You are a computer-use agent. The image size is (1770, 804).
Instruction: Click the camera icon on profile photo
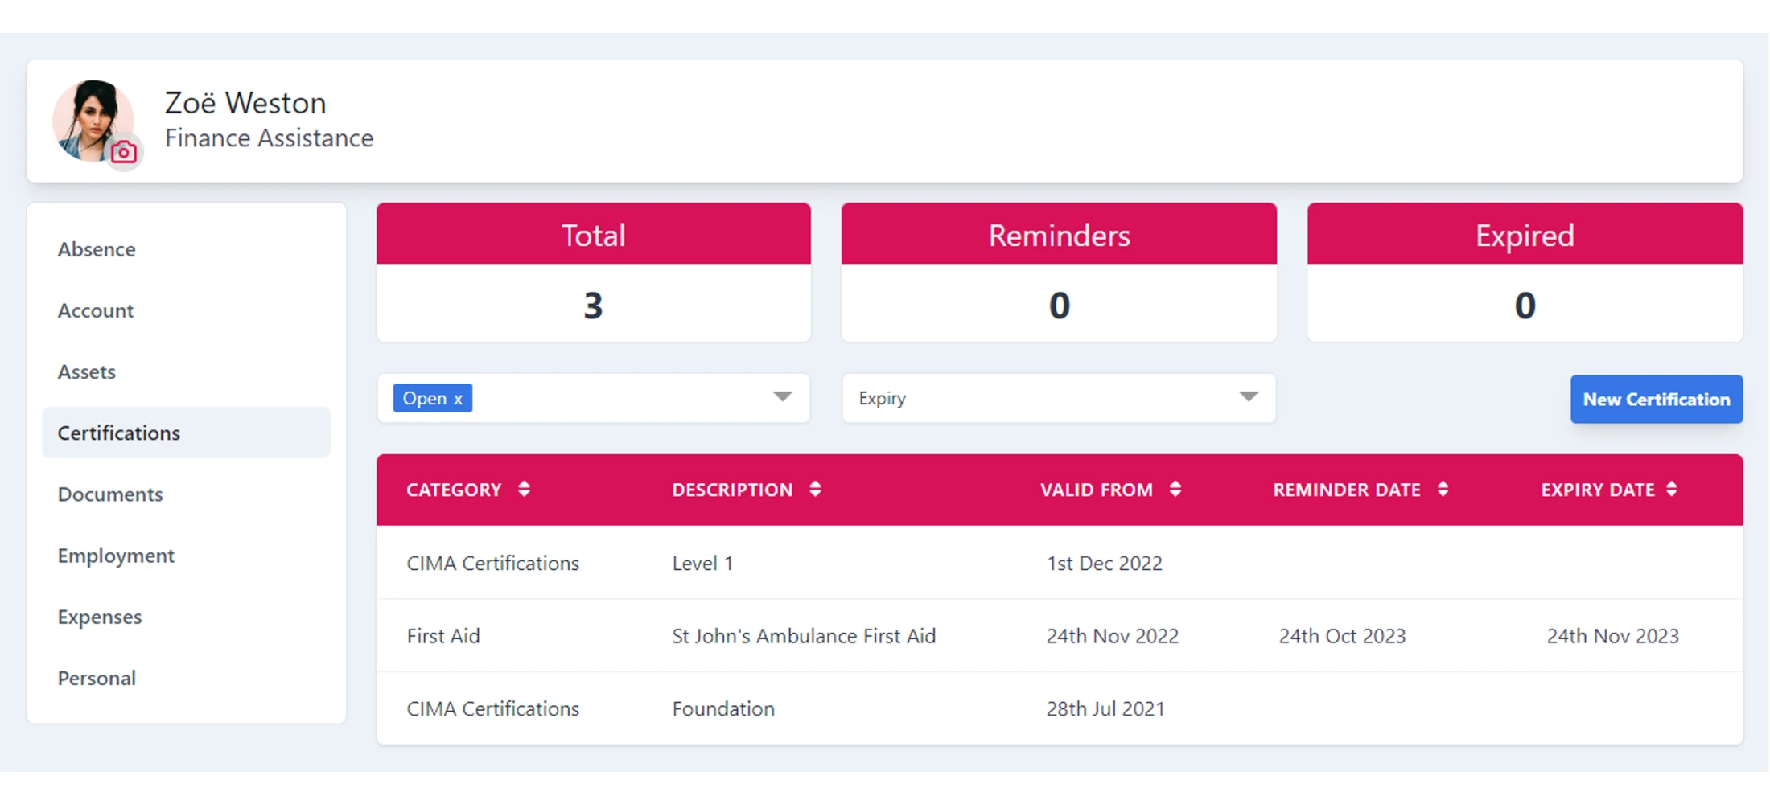pos(124,152)
